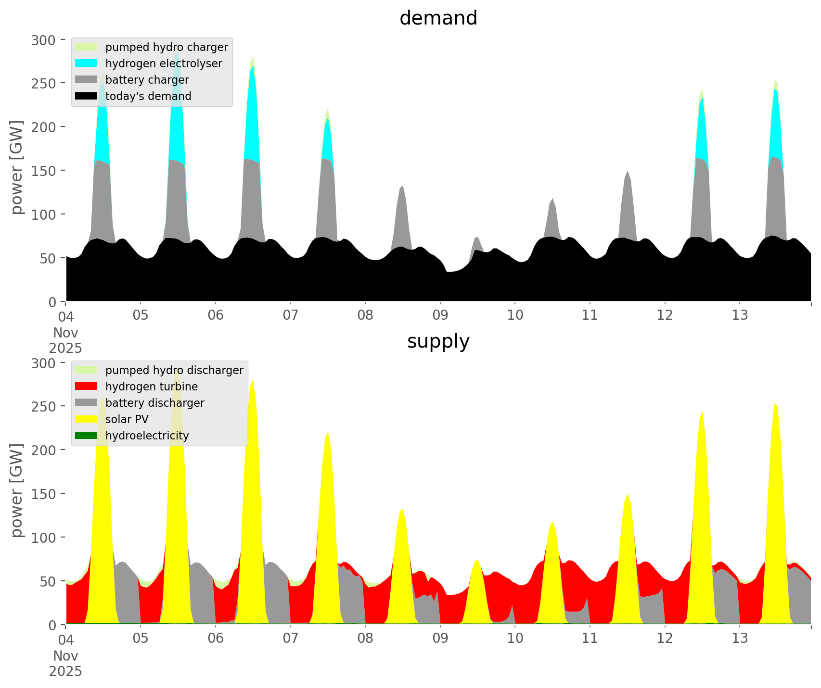Click the supply chart's power [GW] axis label

point(17,491)
